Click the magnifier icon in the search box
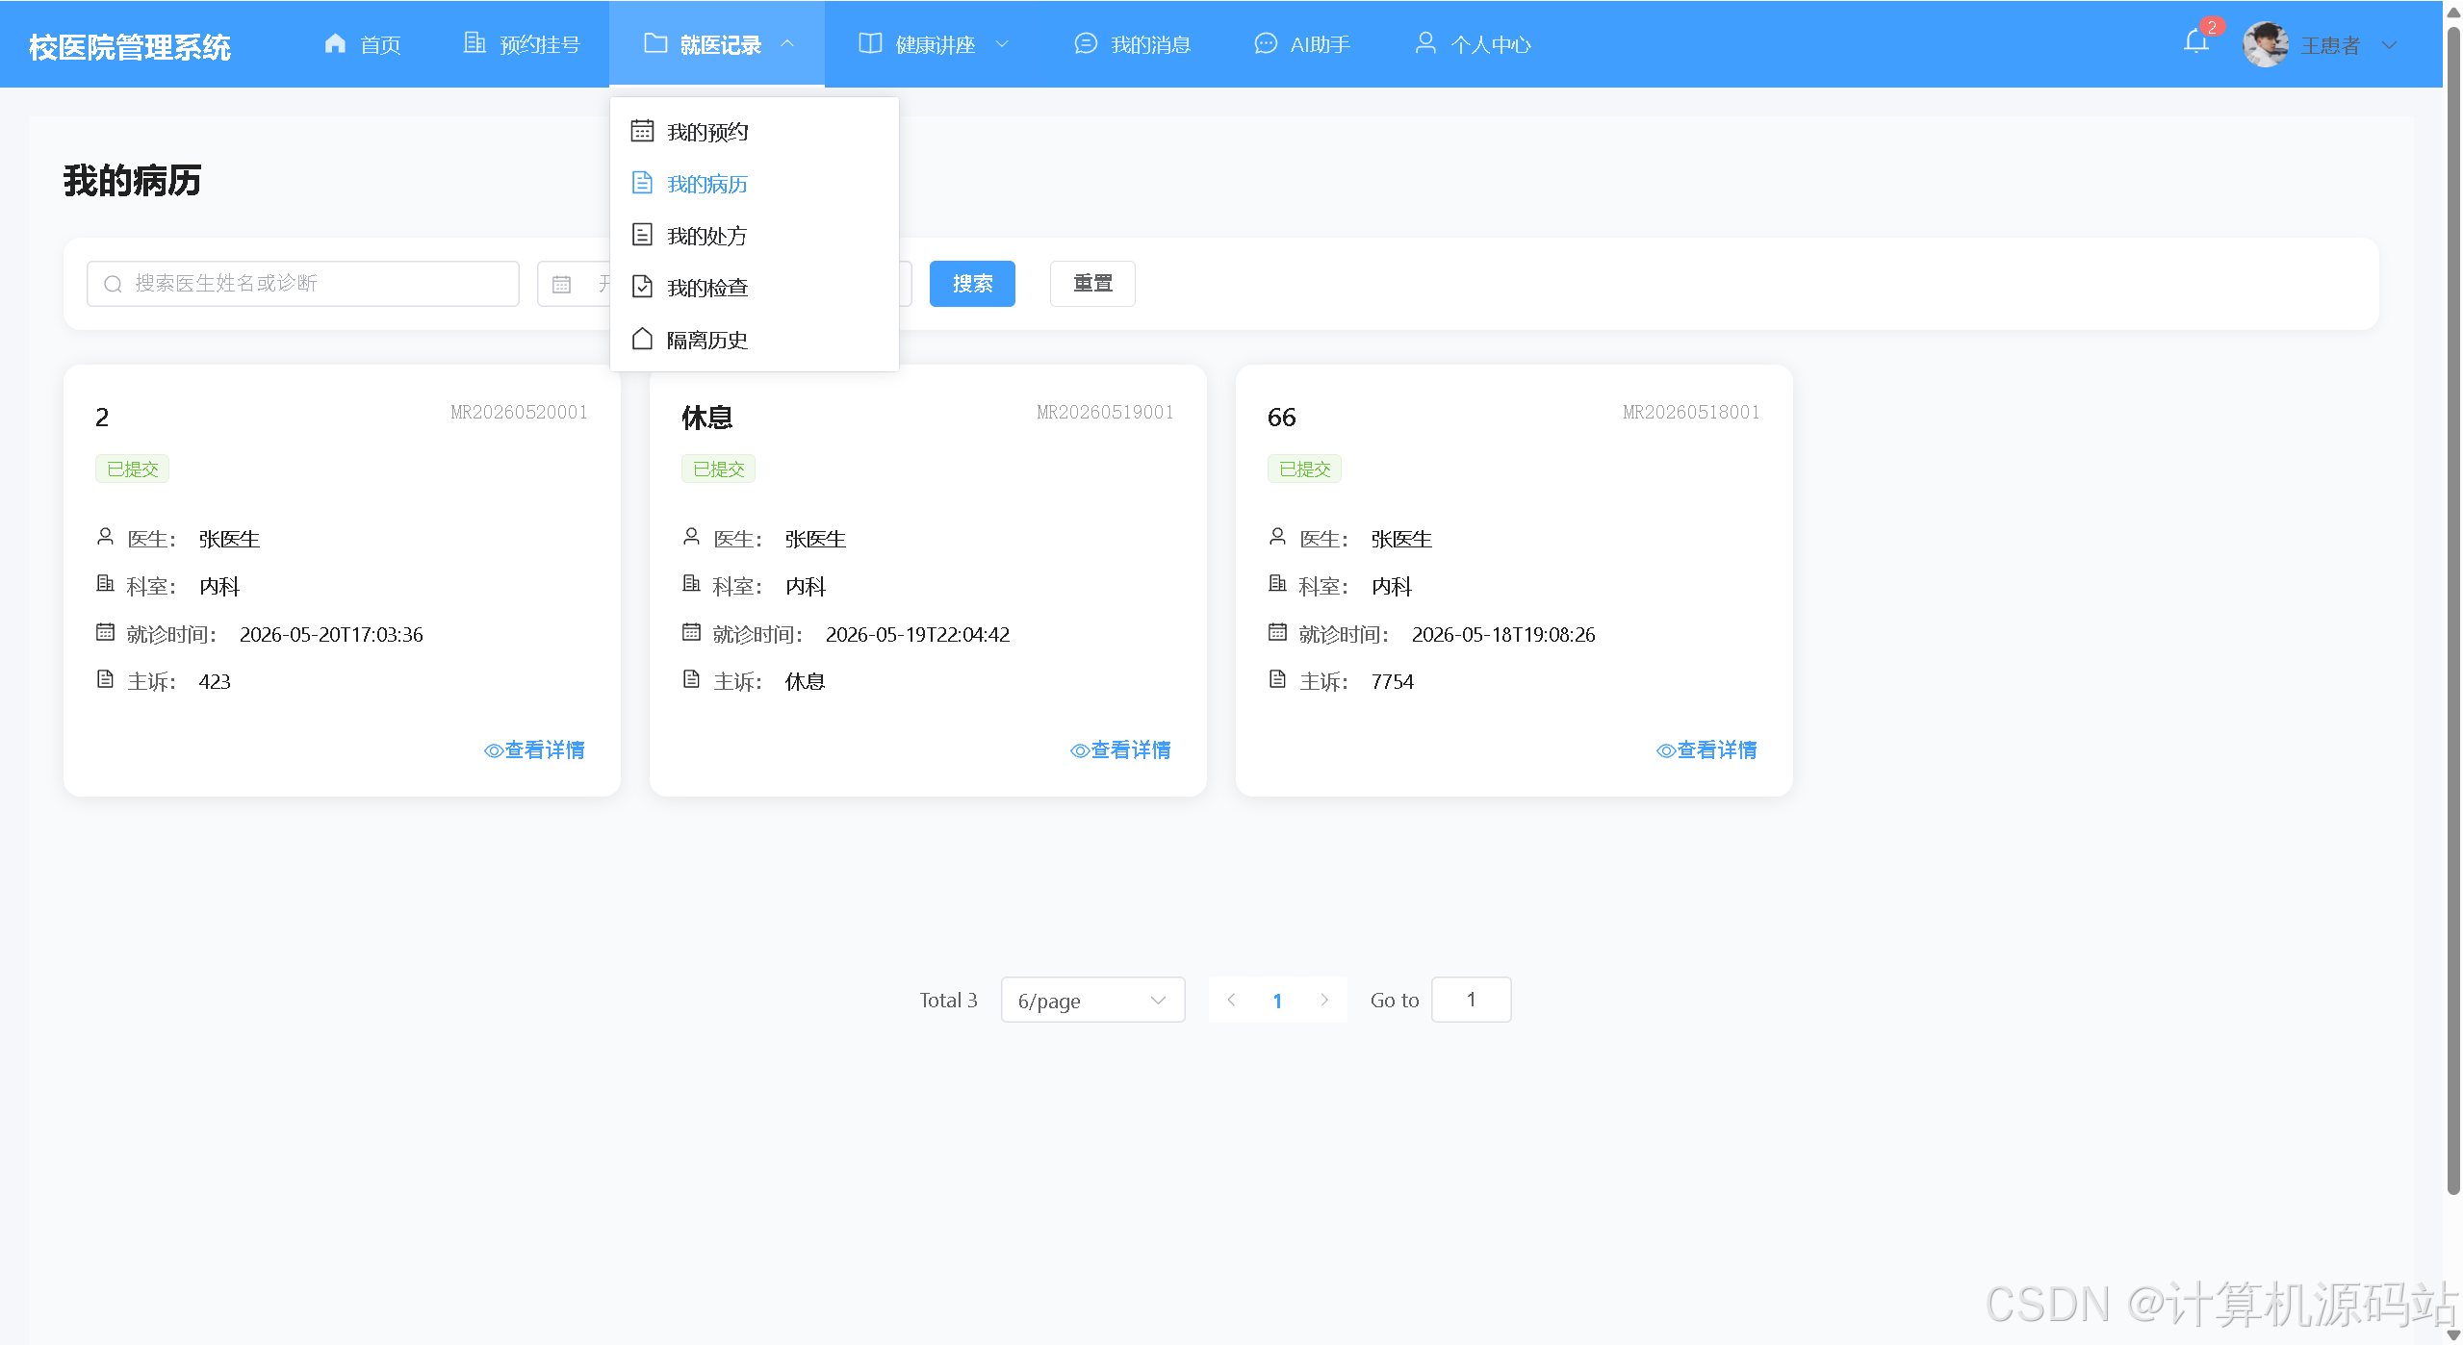The image size is (2463, 1345). coord(113,284)
